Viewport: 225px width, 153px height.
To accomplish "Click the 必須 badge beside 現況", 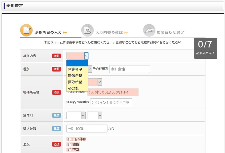I will [x=56, y=145].
